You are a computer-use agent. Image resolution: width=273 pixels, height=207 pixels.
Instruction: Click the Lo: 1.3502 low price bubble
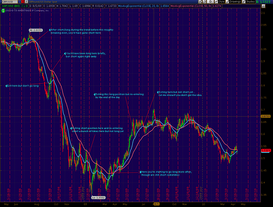click(x=98, y=197)
